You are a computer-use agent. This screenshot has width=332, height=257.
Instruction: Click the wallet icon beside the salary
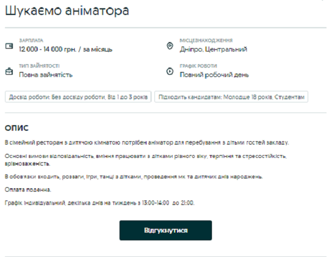click(8, 45)
